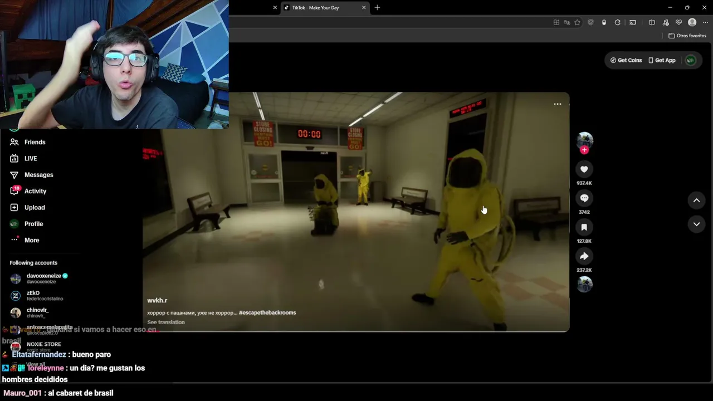Open the TikTok account avatar menu
Screen dimensions: 713x401
[691, 60]
